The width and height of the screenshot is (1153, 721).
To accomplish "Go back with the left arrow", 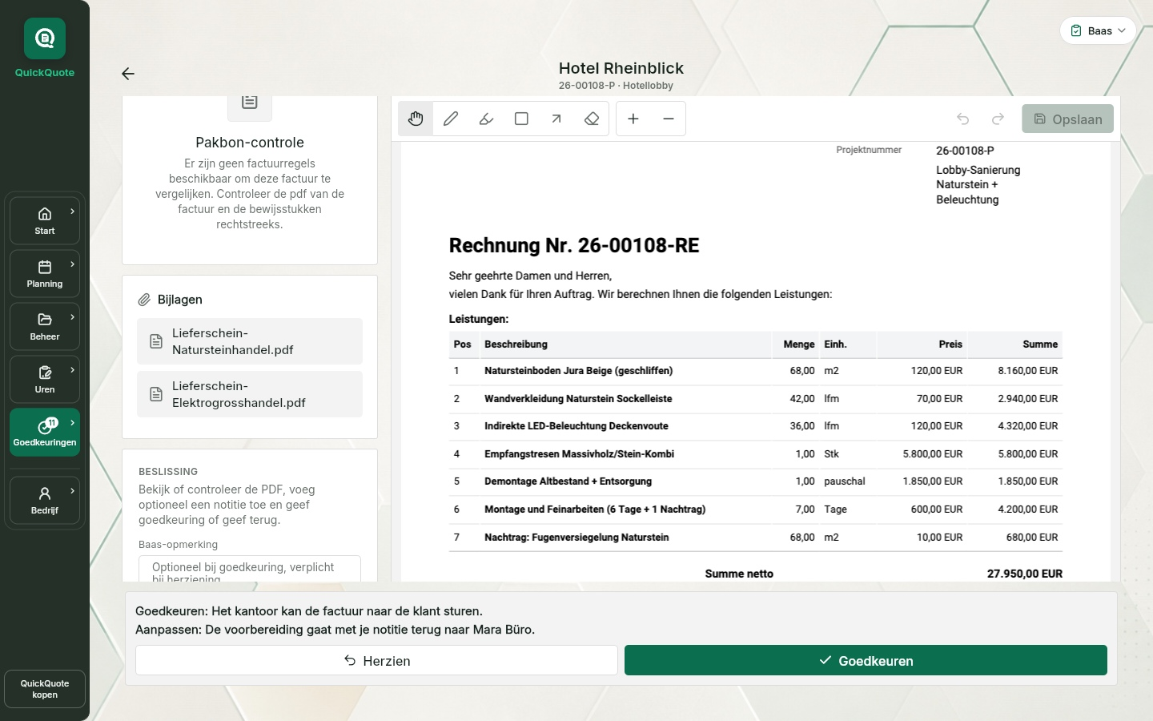I will pos(128,74).
